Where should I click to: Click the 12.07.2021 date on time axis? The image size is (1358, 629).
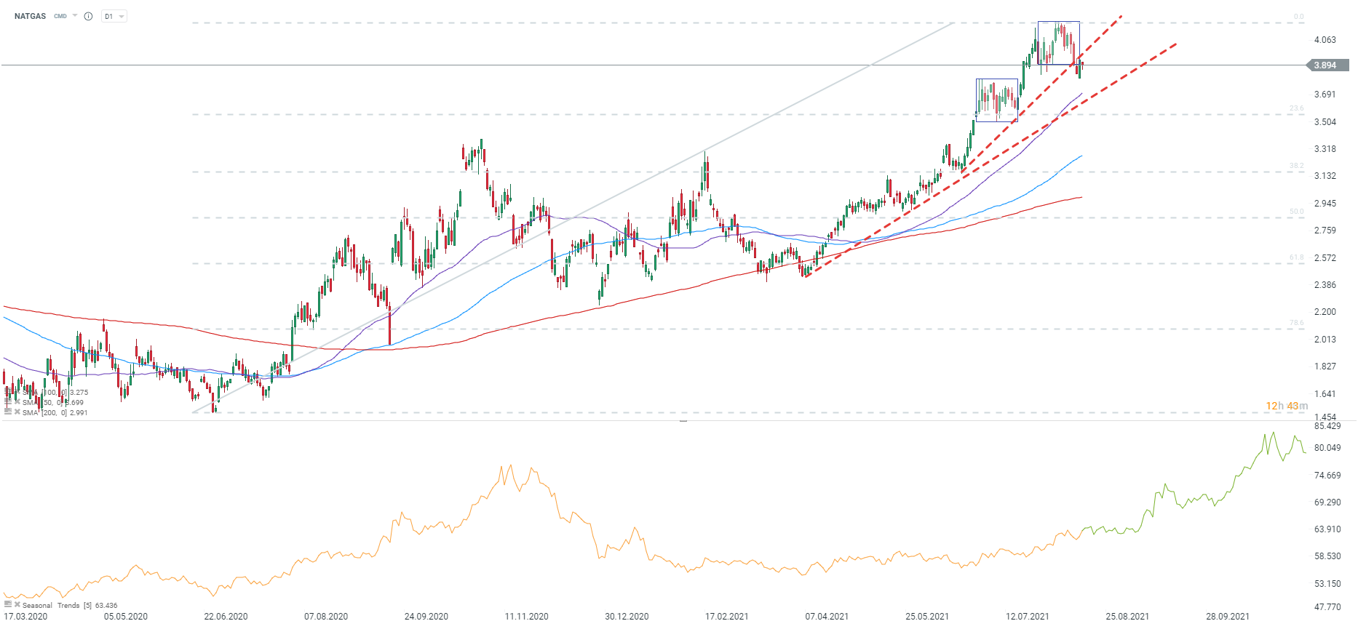(1028, 617)
